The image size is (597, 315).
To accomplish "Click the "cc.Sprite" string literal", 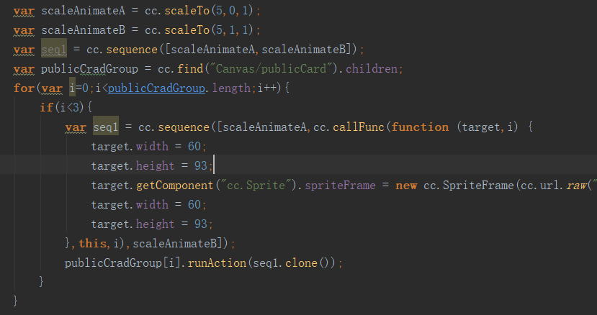I will click(x=251, y=186).
